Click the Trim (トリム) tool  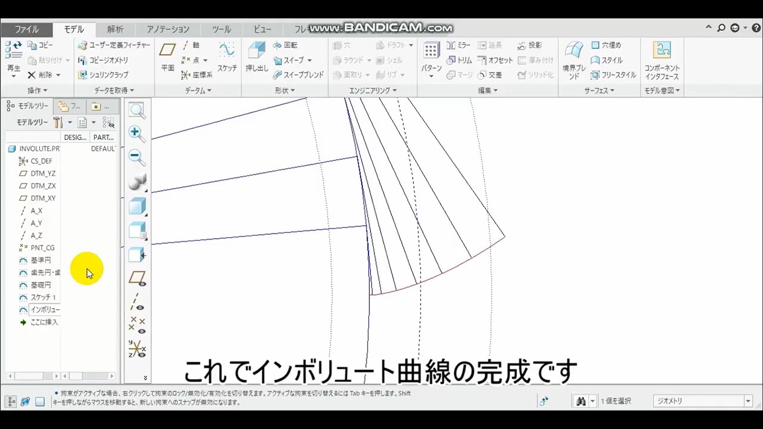459,60
